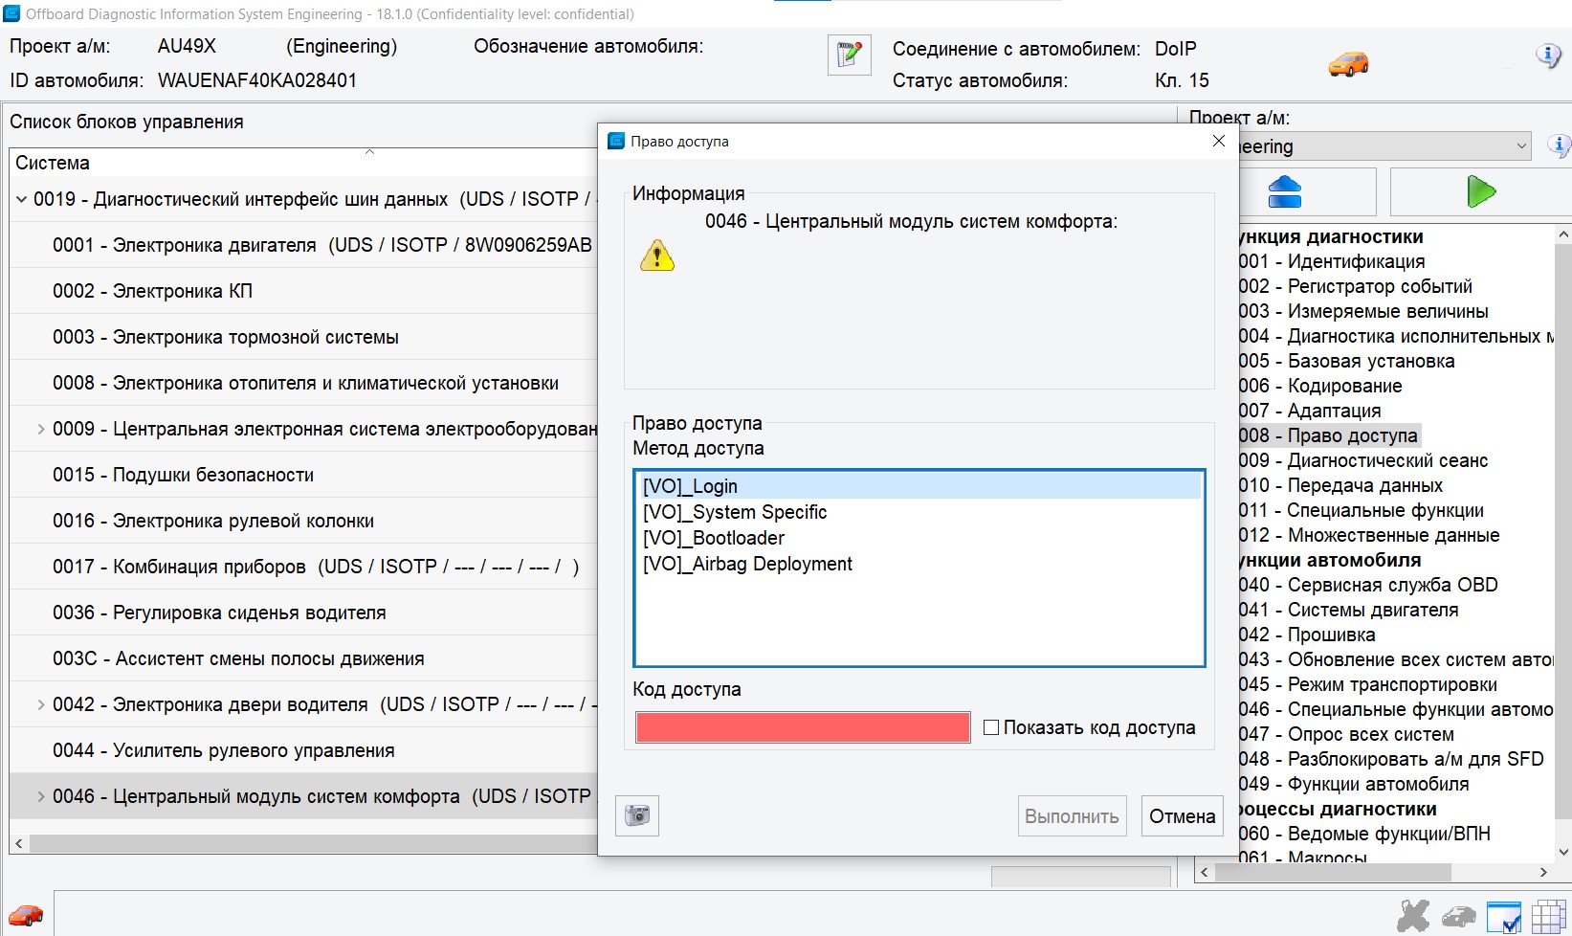Image resolution: width=1572 pixels, height=936 pixels.
Task: Select '[VO]_Bootloader' access method
Action: click(714, 538)
